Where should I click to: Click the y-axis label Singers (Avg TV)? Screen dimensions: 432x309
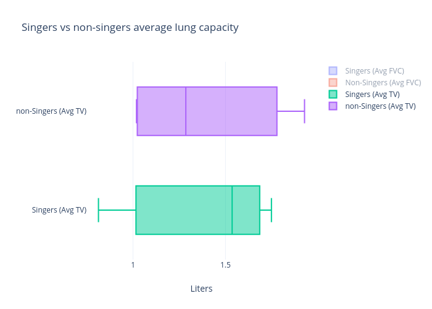tap(59, 210)
